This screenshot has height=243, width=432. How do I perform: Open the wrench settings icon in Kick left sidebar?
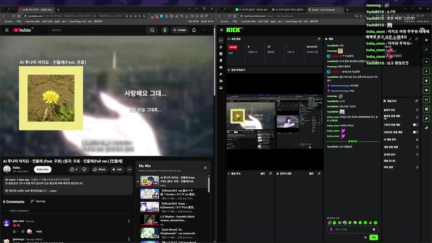[221, 74]
